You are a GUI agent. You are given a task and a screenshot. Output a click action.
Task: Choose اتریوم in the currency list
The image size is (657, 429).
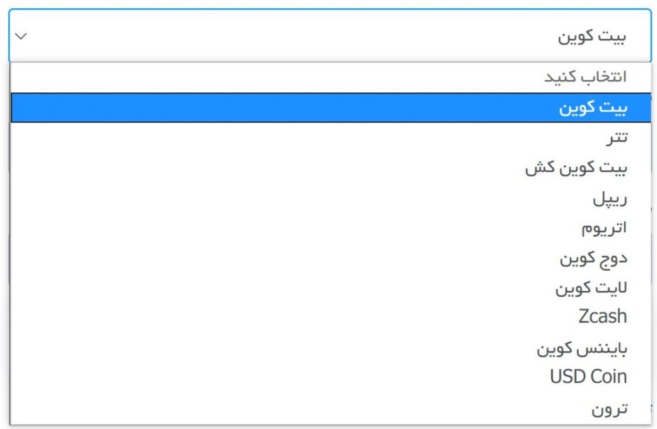pos(330,228)
